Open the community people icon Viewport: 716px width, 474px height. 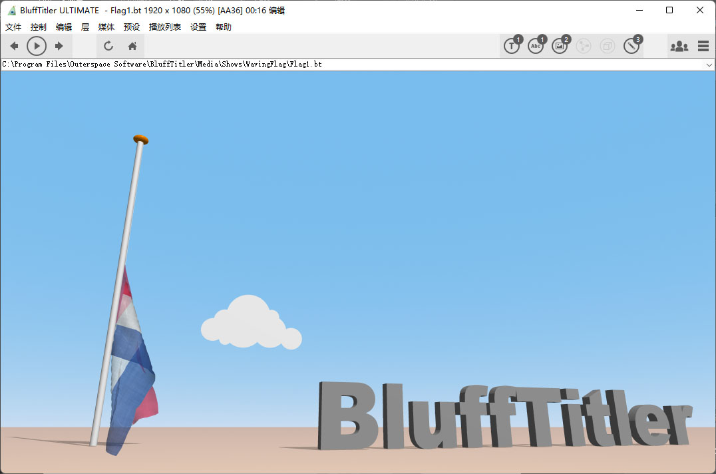[679, 46]
